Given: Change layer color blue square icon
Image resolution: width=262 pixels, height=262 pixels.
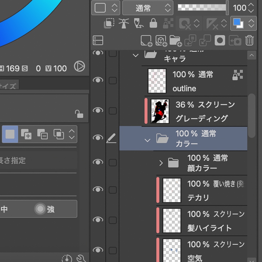Looking at the screenshot, I should point(238,23).
